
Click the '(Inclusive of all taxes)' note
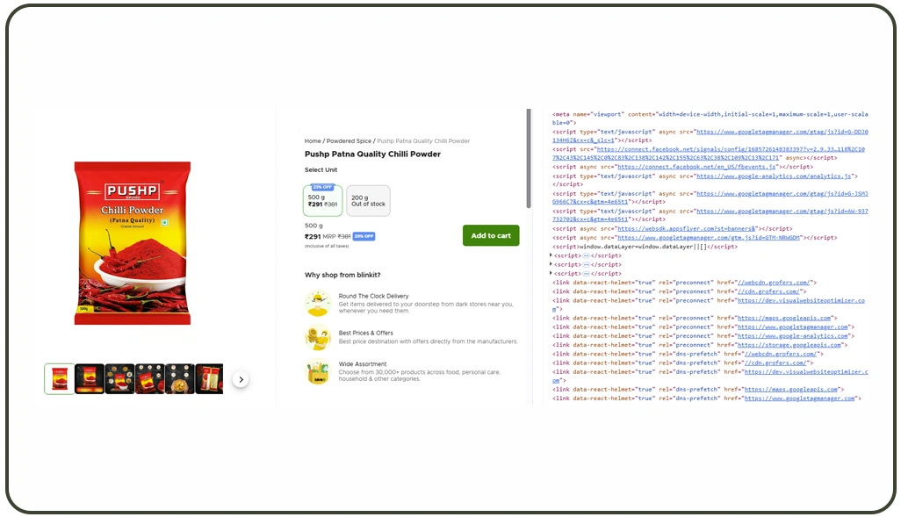point(327,246)
